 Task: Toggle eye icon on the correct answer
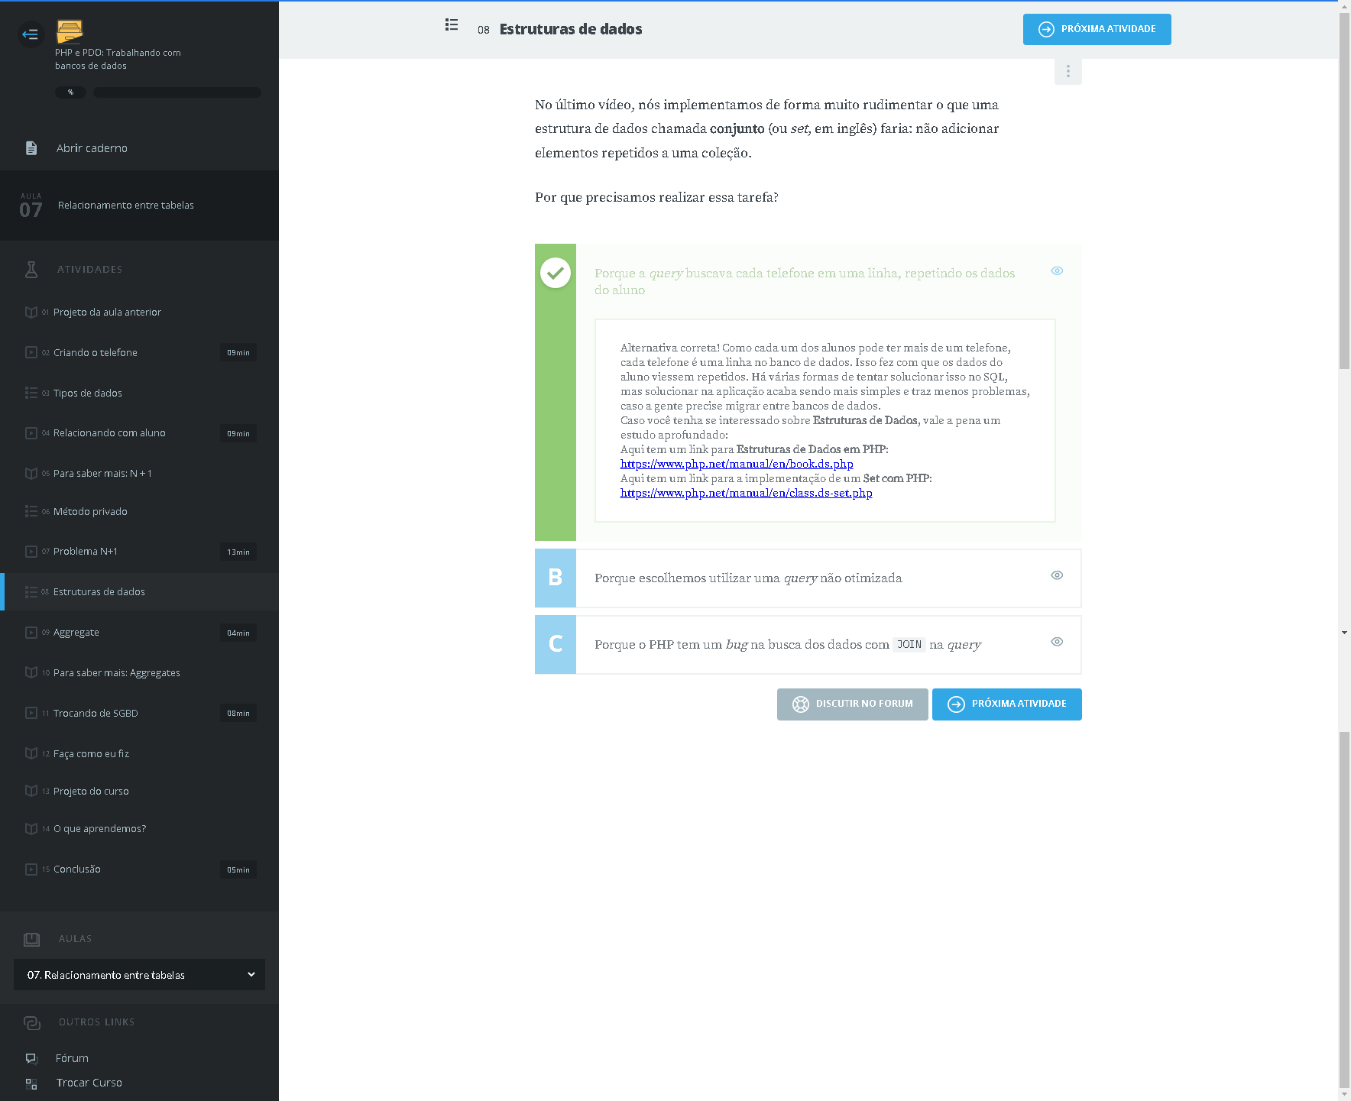[x=1057, y=271]
